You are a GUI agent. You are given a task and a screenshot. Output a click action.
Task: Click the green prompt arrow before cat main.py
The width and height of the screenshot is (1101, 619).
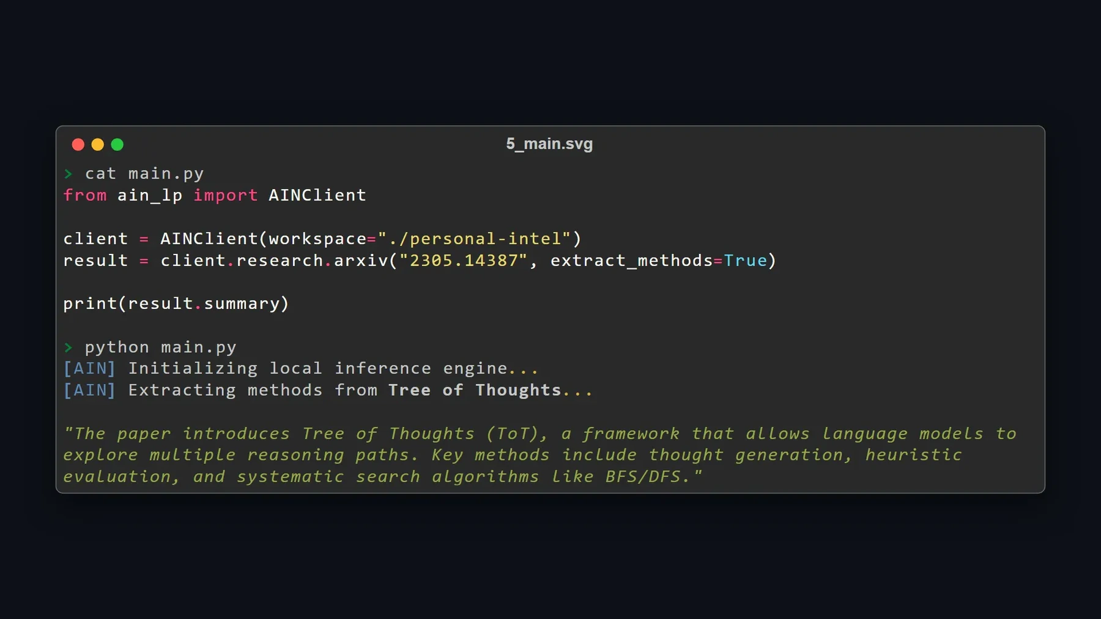(69, 174)
